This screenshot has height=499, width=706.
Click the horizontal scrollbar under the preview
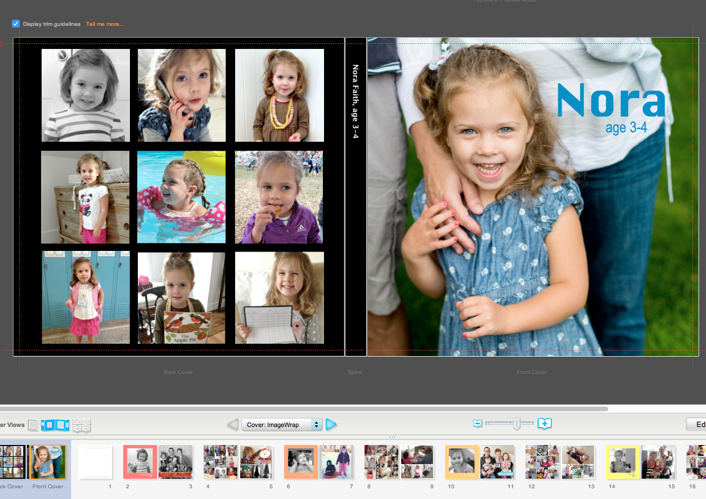pos(304,409)
